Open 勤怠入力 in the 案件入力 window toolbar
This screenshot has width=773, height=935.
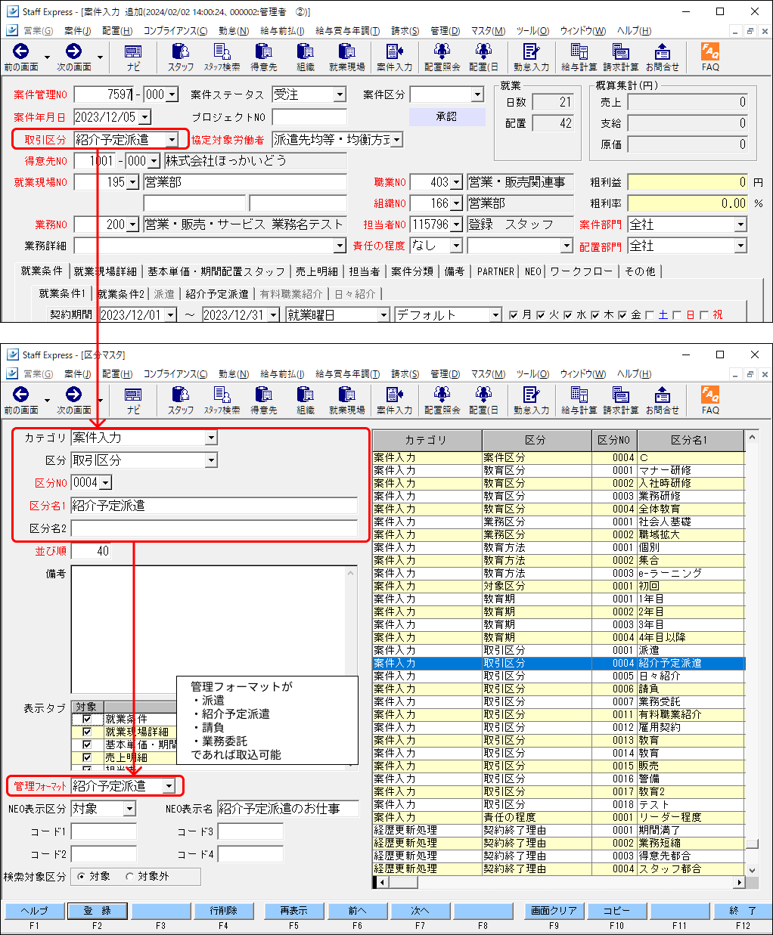pos(531,57)
